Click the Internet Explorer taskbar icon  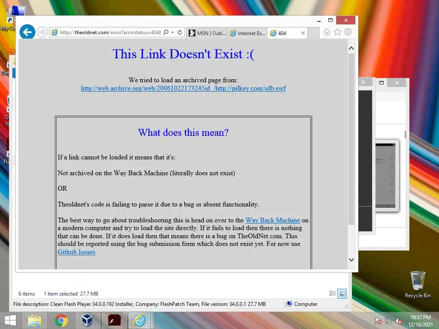point(140,320)
